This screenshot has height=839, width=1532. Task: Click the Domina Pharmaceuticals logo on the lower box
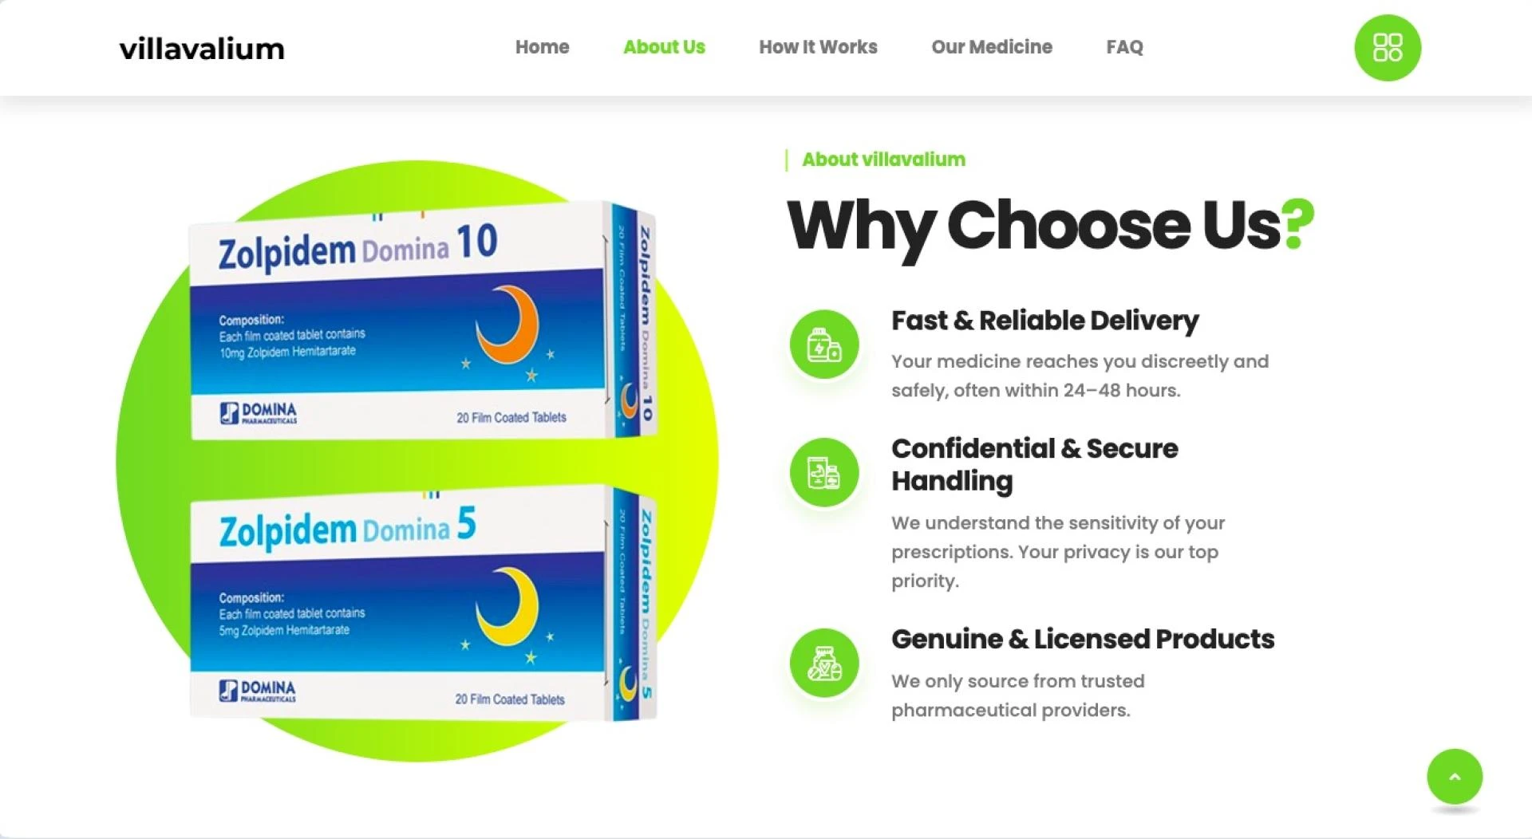tap(257, 691)
